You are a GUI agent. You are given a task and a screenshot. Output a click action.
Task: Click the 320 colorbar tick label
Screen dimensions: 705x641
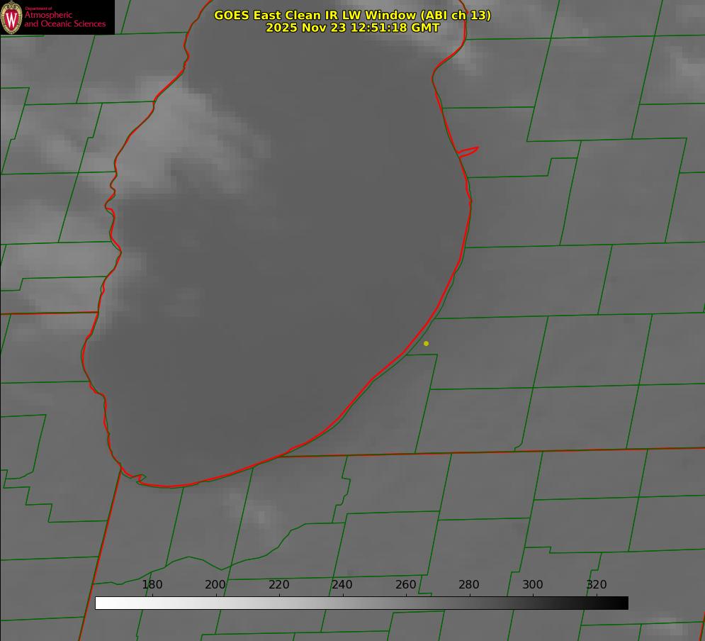[x=596, y=585]
